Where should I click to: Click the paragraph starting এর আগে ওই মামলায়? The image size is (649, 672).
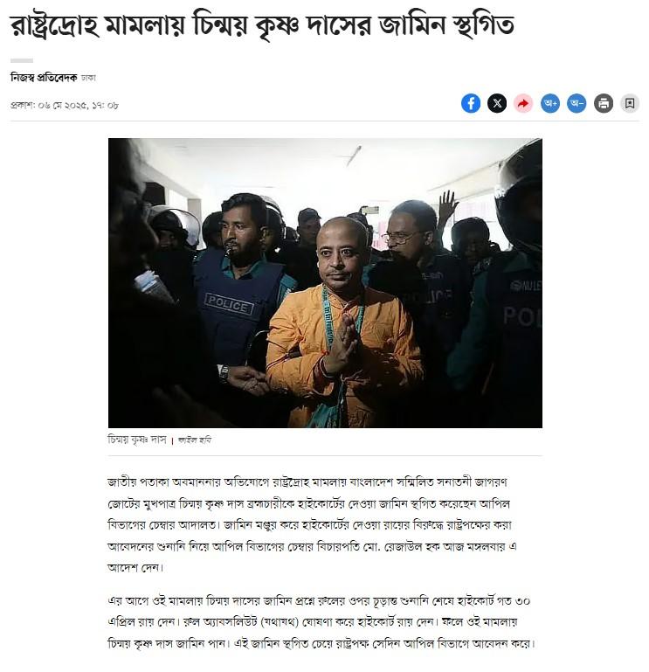[321, 622]
